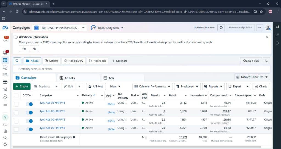
Task: Click the profile avatar icon at top right
Action: pos(268,28)
